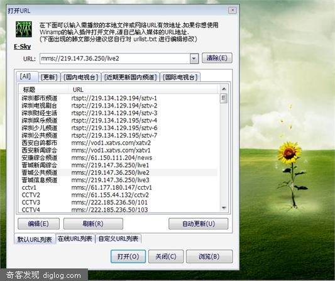Click the 编辑(E) edit button
Image resolution: width=335 pixels, height=281 pixels.
(38, 224)
